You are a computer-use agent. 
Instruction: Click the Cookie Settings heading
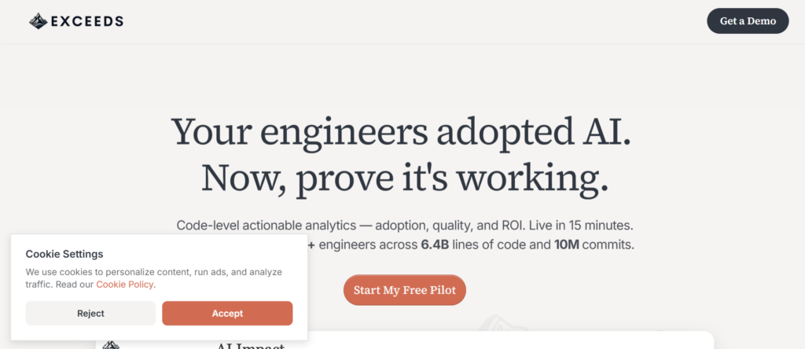coord(64,254)
